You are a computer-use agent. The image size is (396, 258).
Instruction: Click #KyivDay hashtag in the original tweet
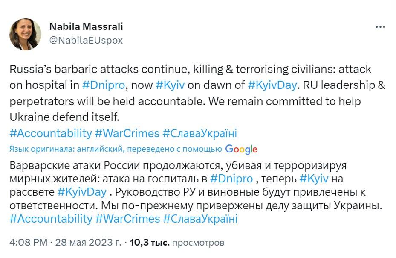pos(272,85)
